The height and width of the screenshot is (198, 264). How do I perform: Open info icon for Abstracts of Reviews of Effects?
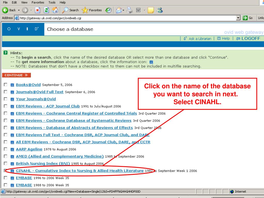tap(12, 128)
